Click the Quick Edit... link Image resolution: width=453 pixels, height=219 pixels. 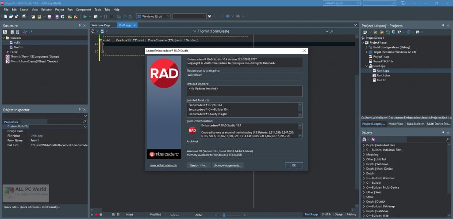[x=11, y=207]
